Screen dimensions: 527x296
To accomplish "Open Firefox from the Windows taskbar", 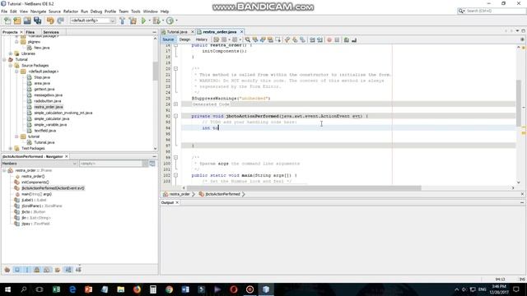I will tap(137, 289).
